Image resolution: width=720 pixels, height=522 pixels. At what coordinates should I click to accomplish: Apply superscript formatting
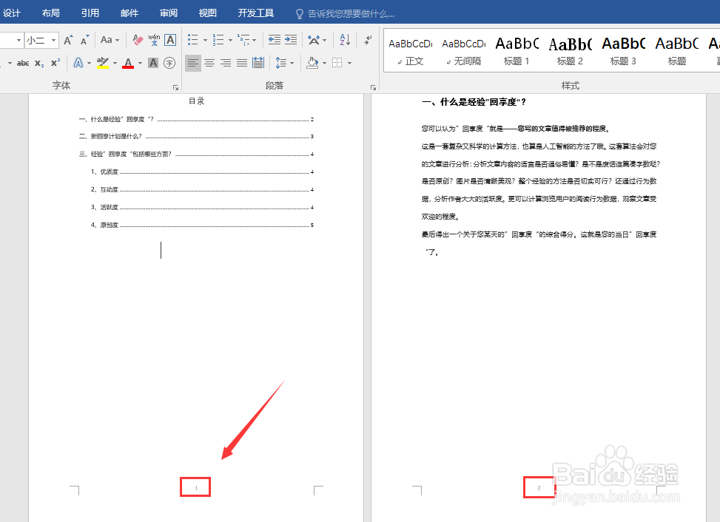(55, 62)
